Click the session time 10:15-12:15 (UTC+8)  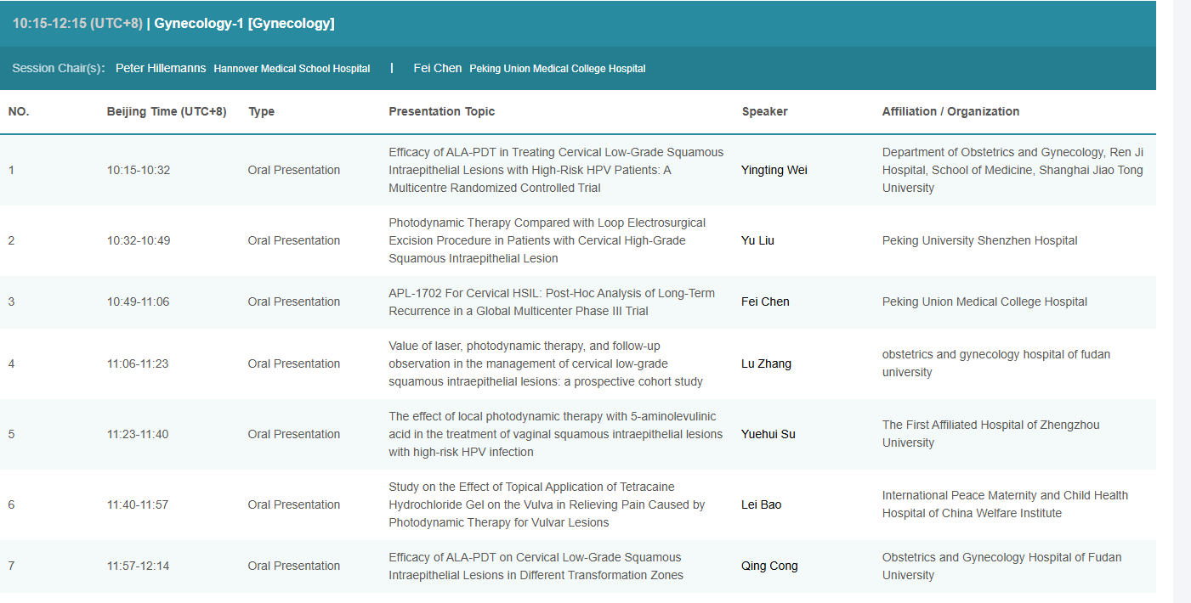[77, 24]
